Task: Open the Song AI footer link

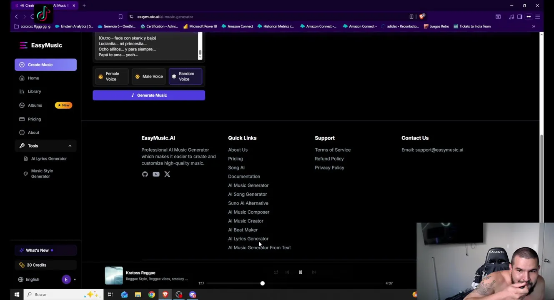Action: (236, 167)
